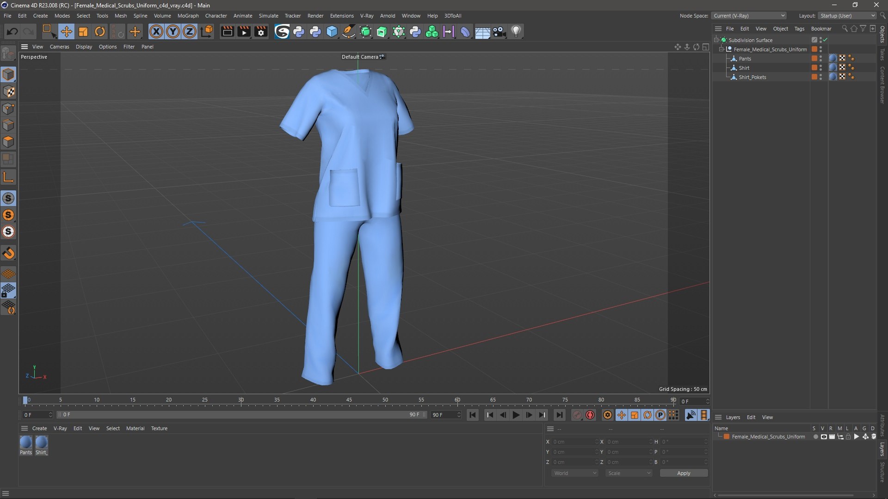Switch to Texture mode icon
Image resolution: width=888 pixels, height=499 pixels.
8,91
